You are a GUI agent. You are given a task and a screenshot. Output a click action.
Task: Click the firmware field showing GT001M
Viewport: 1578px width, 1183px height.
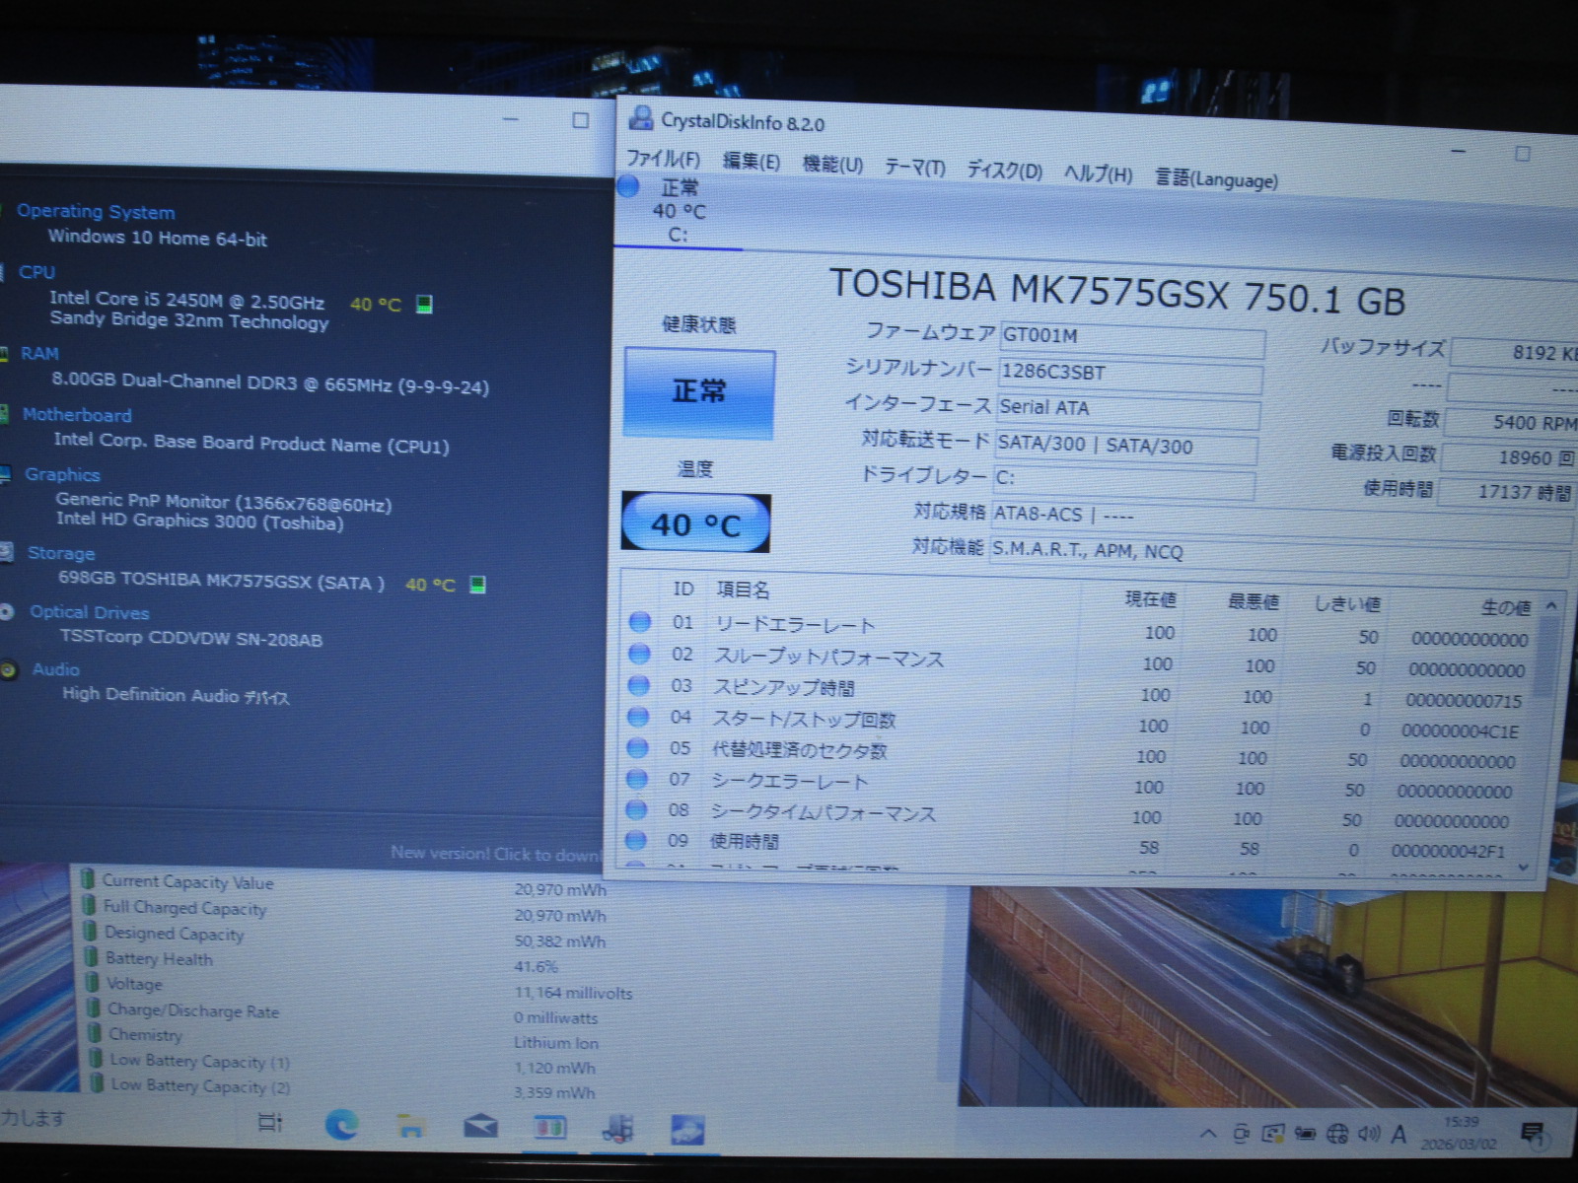coord(1130,337)
